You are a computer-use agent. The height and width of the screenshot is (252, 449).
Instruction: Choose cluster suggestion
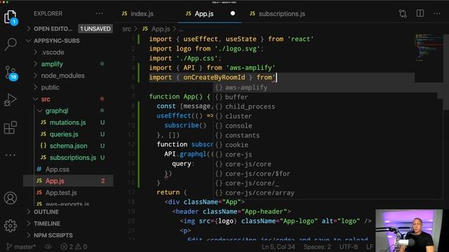(x=328, y=116)
